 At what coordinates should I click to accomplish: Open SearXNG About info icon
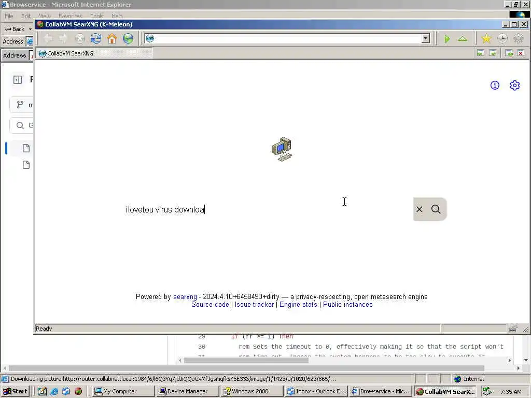pos(495,86)
